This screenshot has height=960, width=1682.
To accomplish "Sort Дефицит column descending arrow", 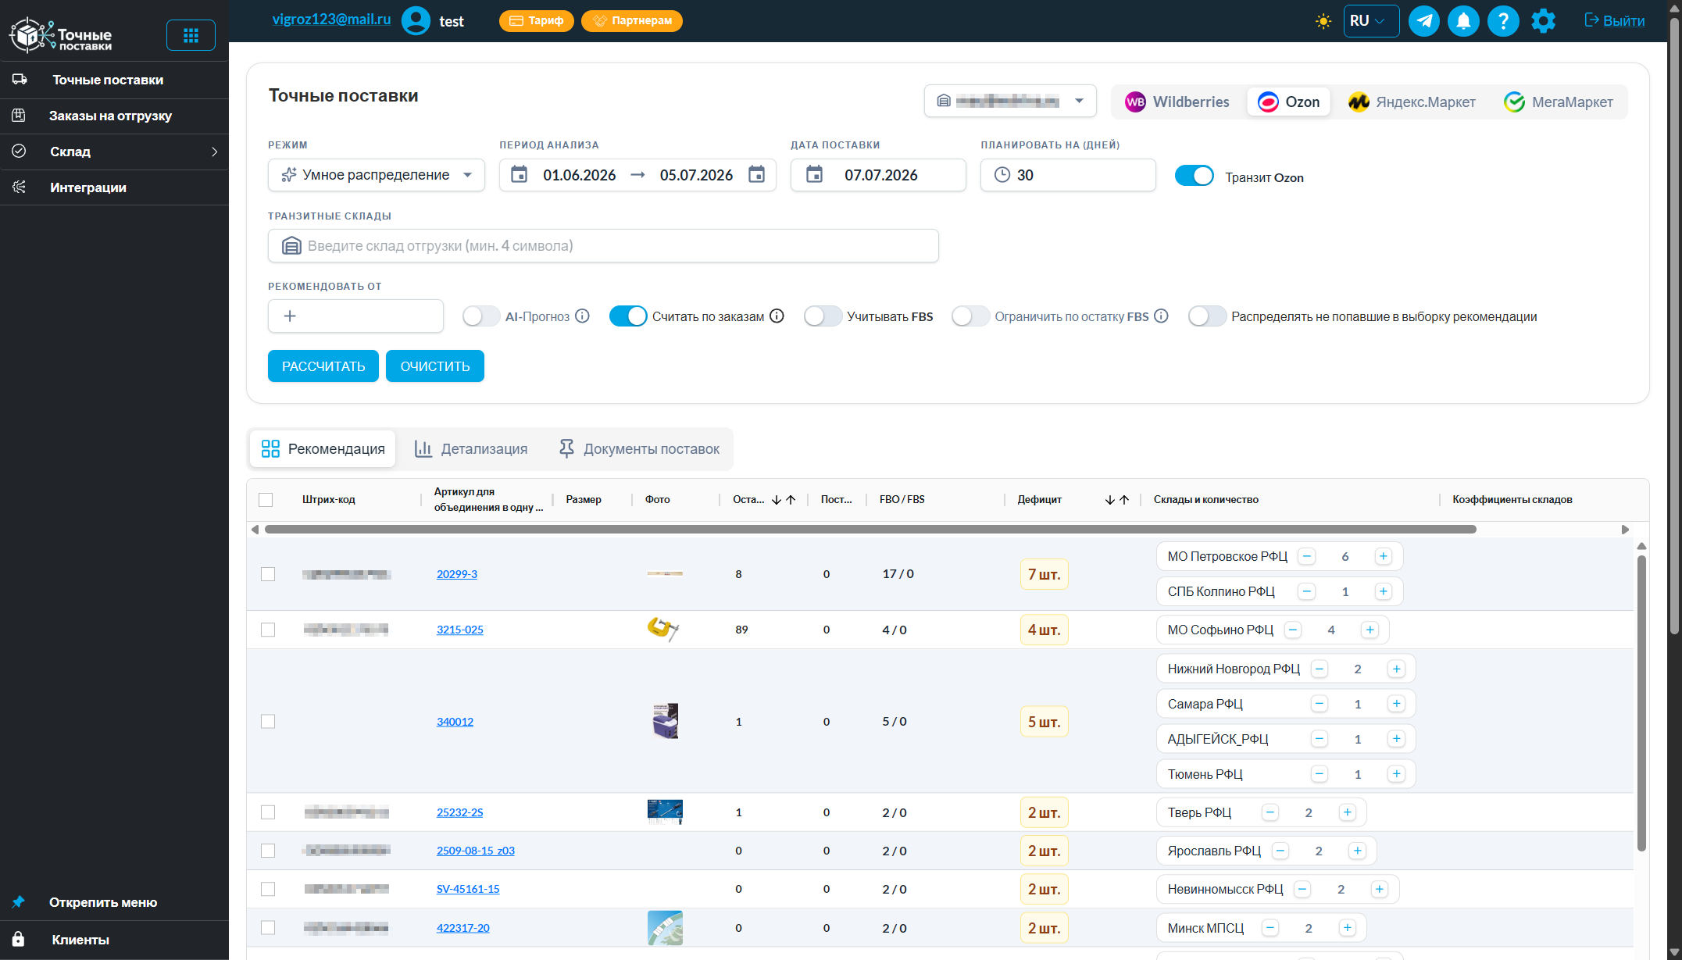I will point(1110,500).
